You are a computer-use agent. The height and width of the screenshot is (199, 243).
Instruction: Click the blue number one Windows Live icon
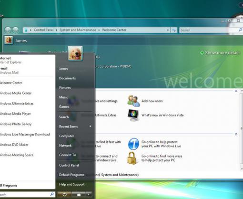tap(133, 144)
